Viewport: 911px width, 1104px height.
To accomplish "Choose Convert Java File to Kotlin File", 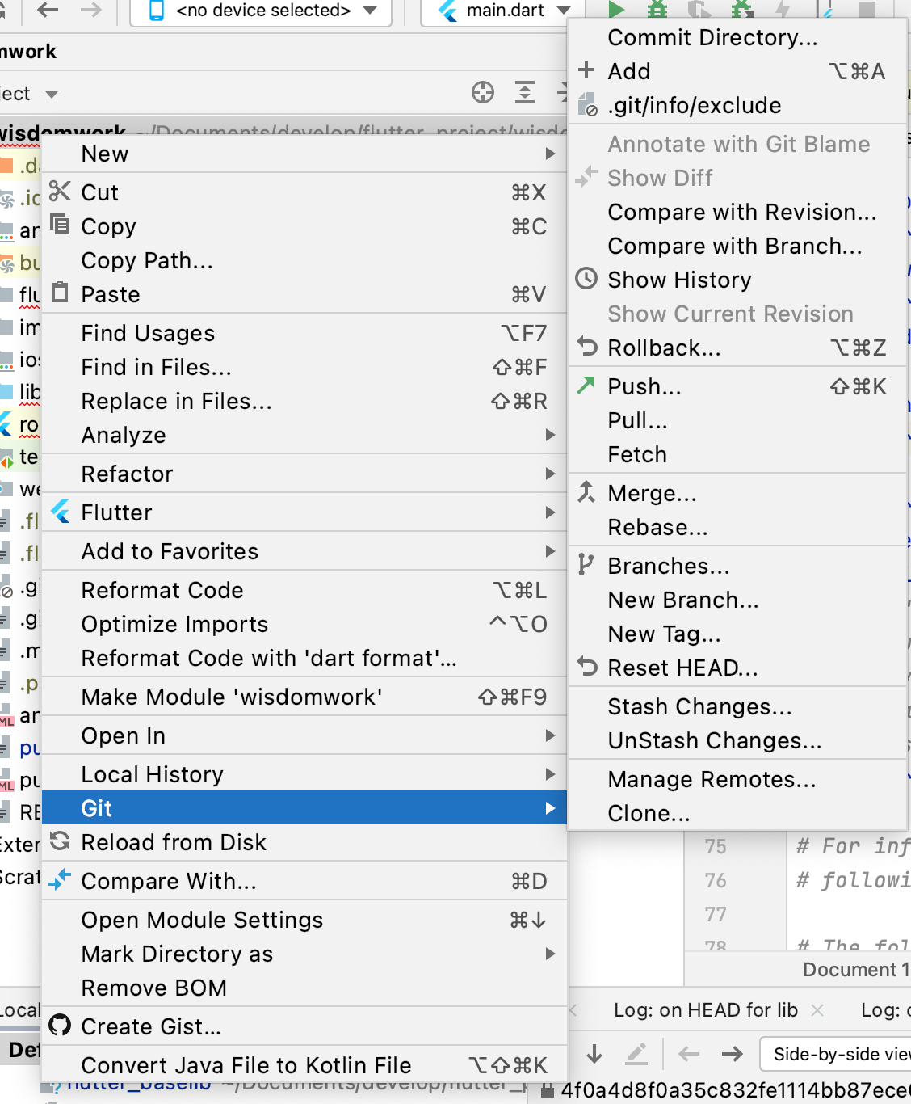I will (x=304, y=1065).
